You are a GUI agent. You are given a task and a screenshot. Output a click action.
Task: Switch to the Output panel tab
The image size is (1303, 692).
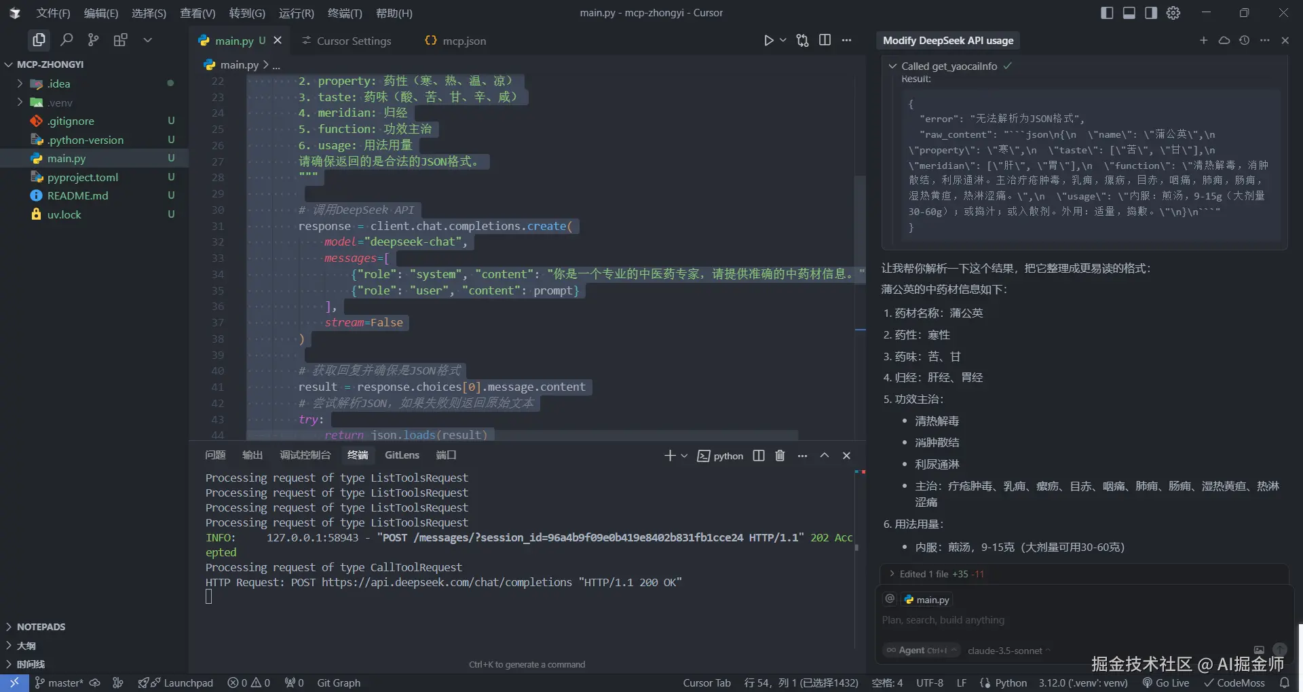click(252, 455)
